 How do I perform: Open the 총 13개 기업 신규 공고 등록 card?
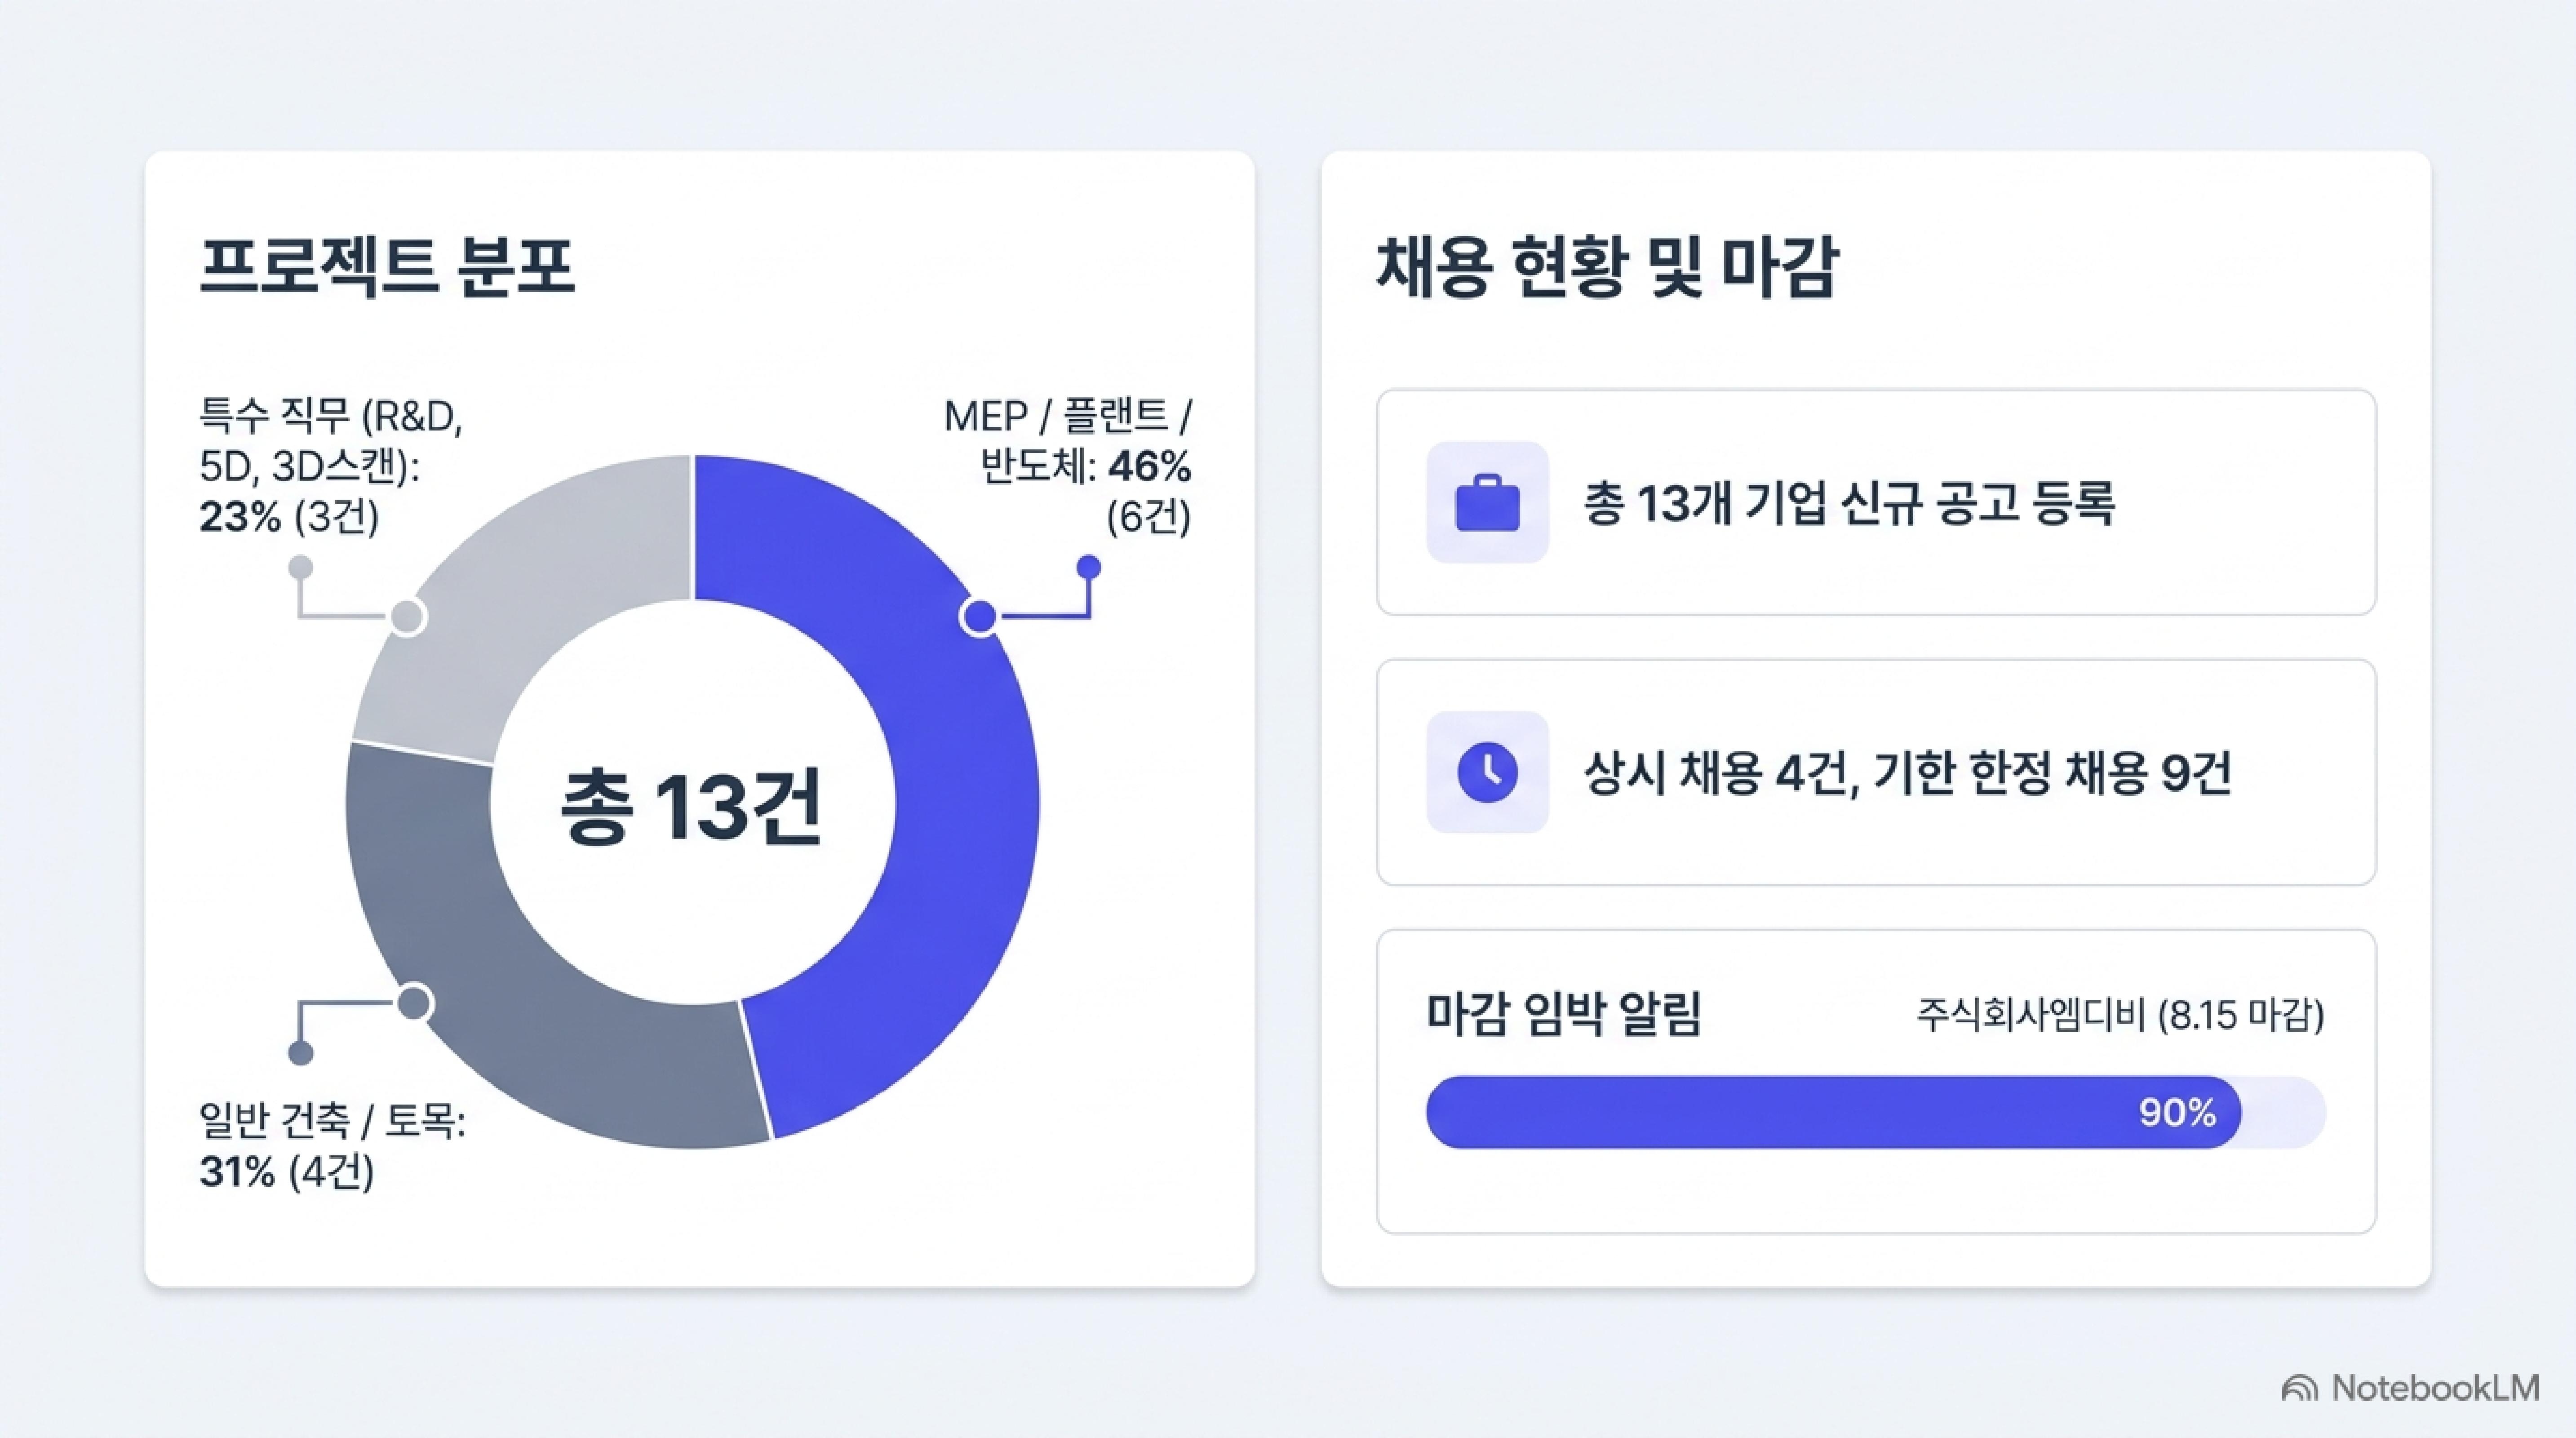point(1875,502)
